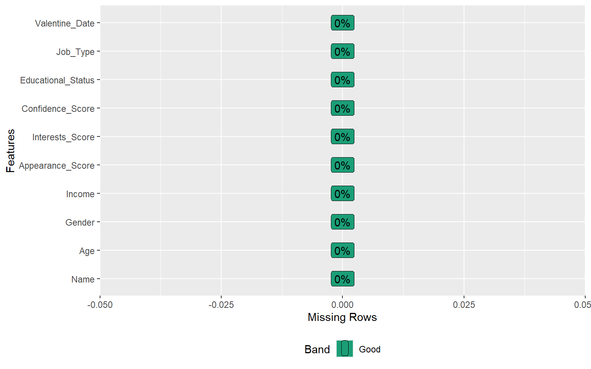Click the Income y-axis label
591x369 pixels.
[x=80, y=194]
